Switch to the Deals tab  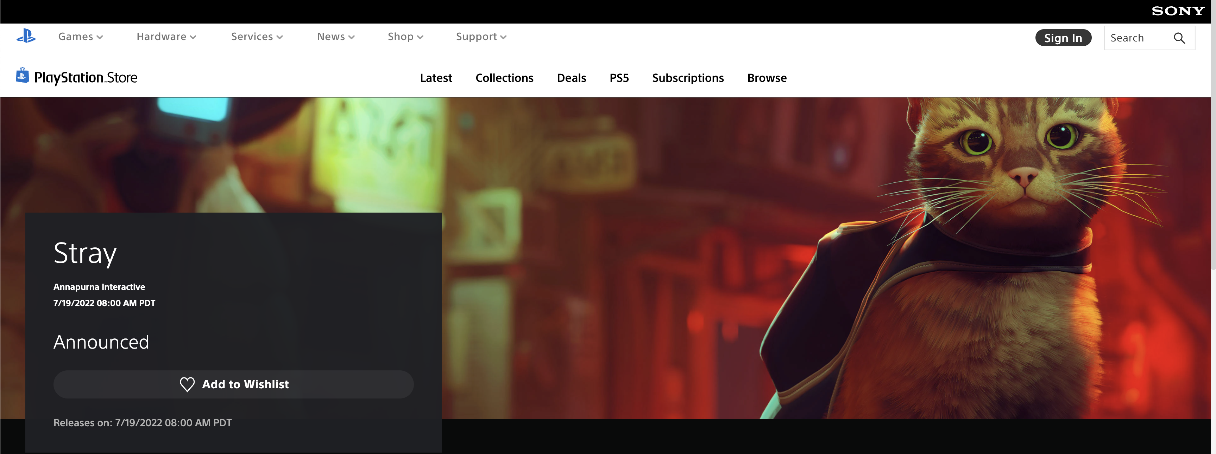coord(571,78)
